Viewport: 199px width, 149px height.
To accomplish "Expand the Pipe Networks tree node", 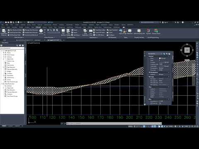I will pos(4,67).
